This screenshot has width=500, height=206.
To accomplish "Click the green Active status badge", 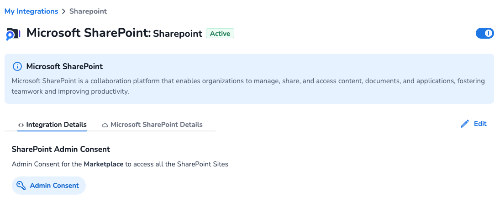I will pyautogui.click(x=220, y=33).
